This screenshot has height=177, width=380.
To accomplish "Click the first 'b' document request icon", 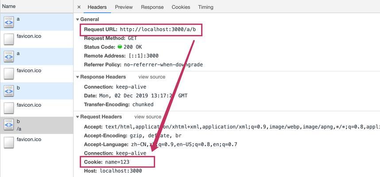I will (x=9, y=91).
